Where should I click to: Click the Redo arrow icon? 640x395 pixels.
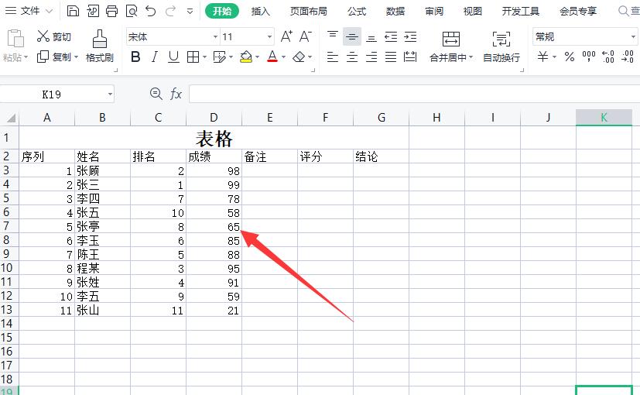point(170,11)
